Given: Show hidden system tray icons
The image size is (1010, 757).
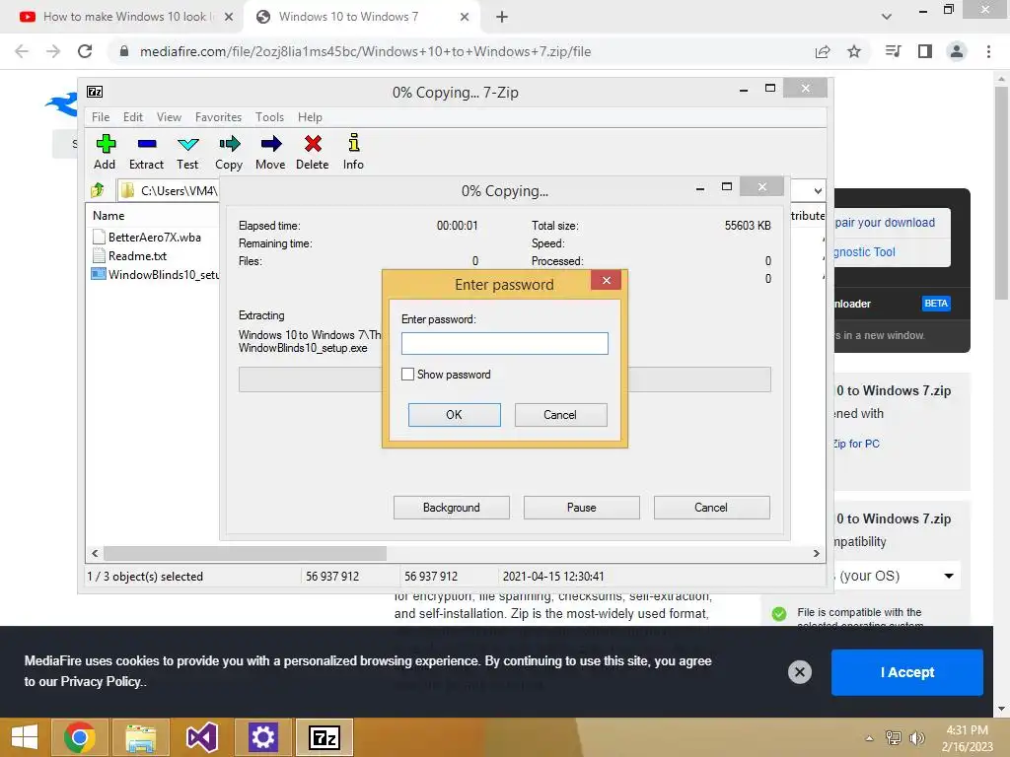Looking at the screenshot, I should click(x=869, y=738).
